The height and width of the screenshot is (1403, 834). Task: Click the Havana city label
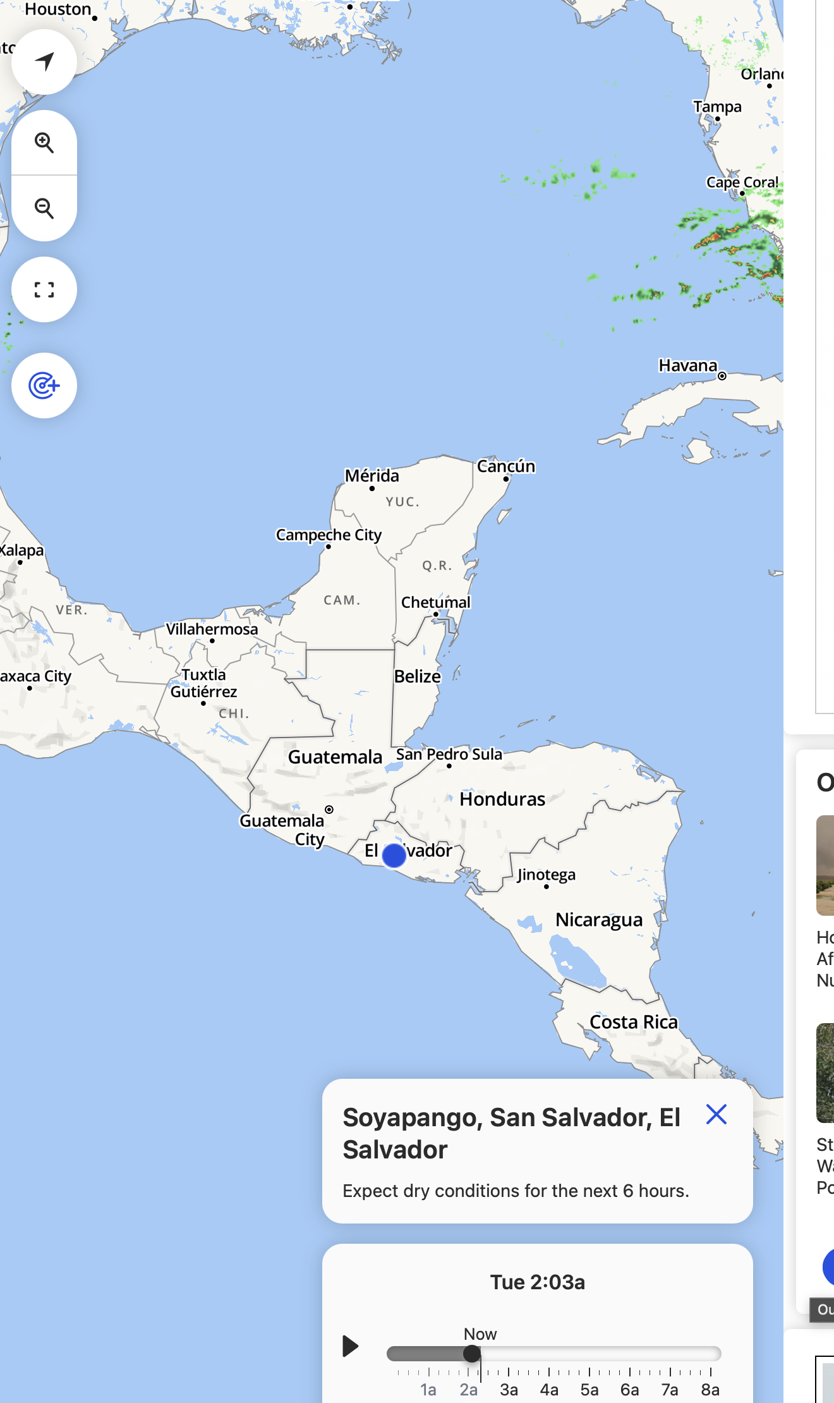coord(688,366)
